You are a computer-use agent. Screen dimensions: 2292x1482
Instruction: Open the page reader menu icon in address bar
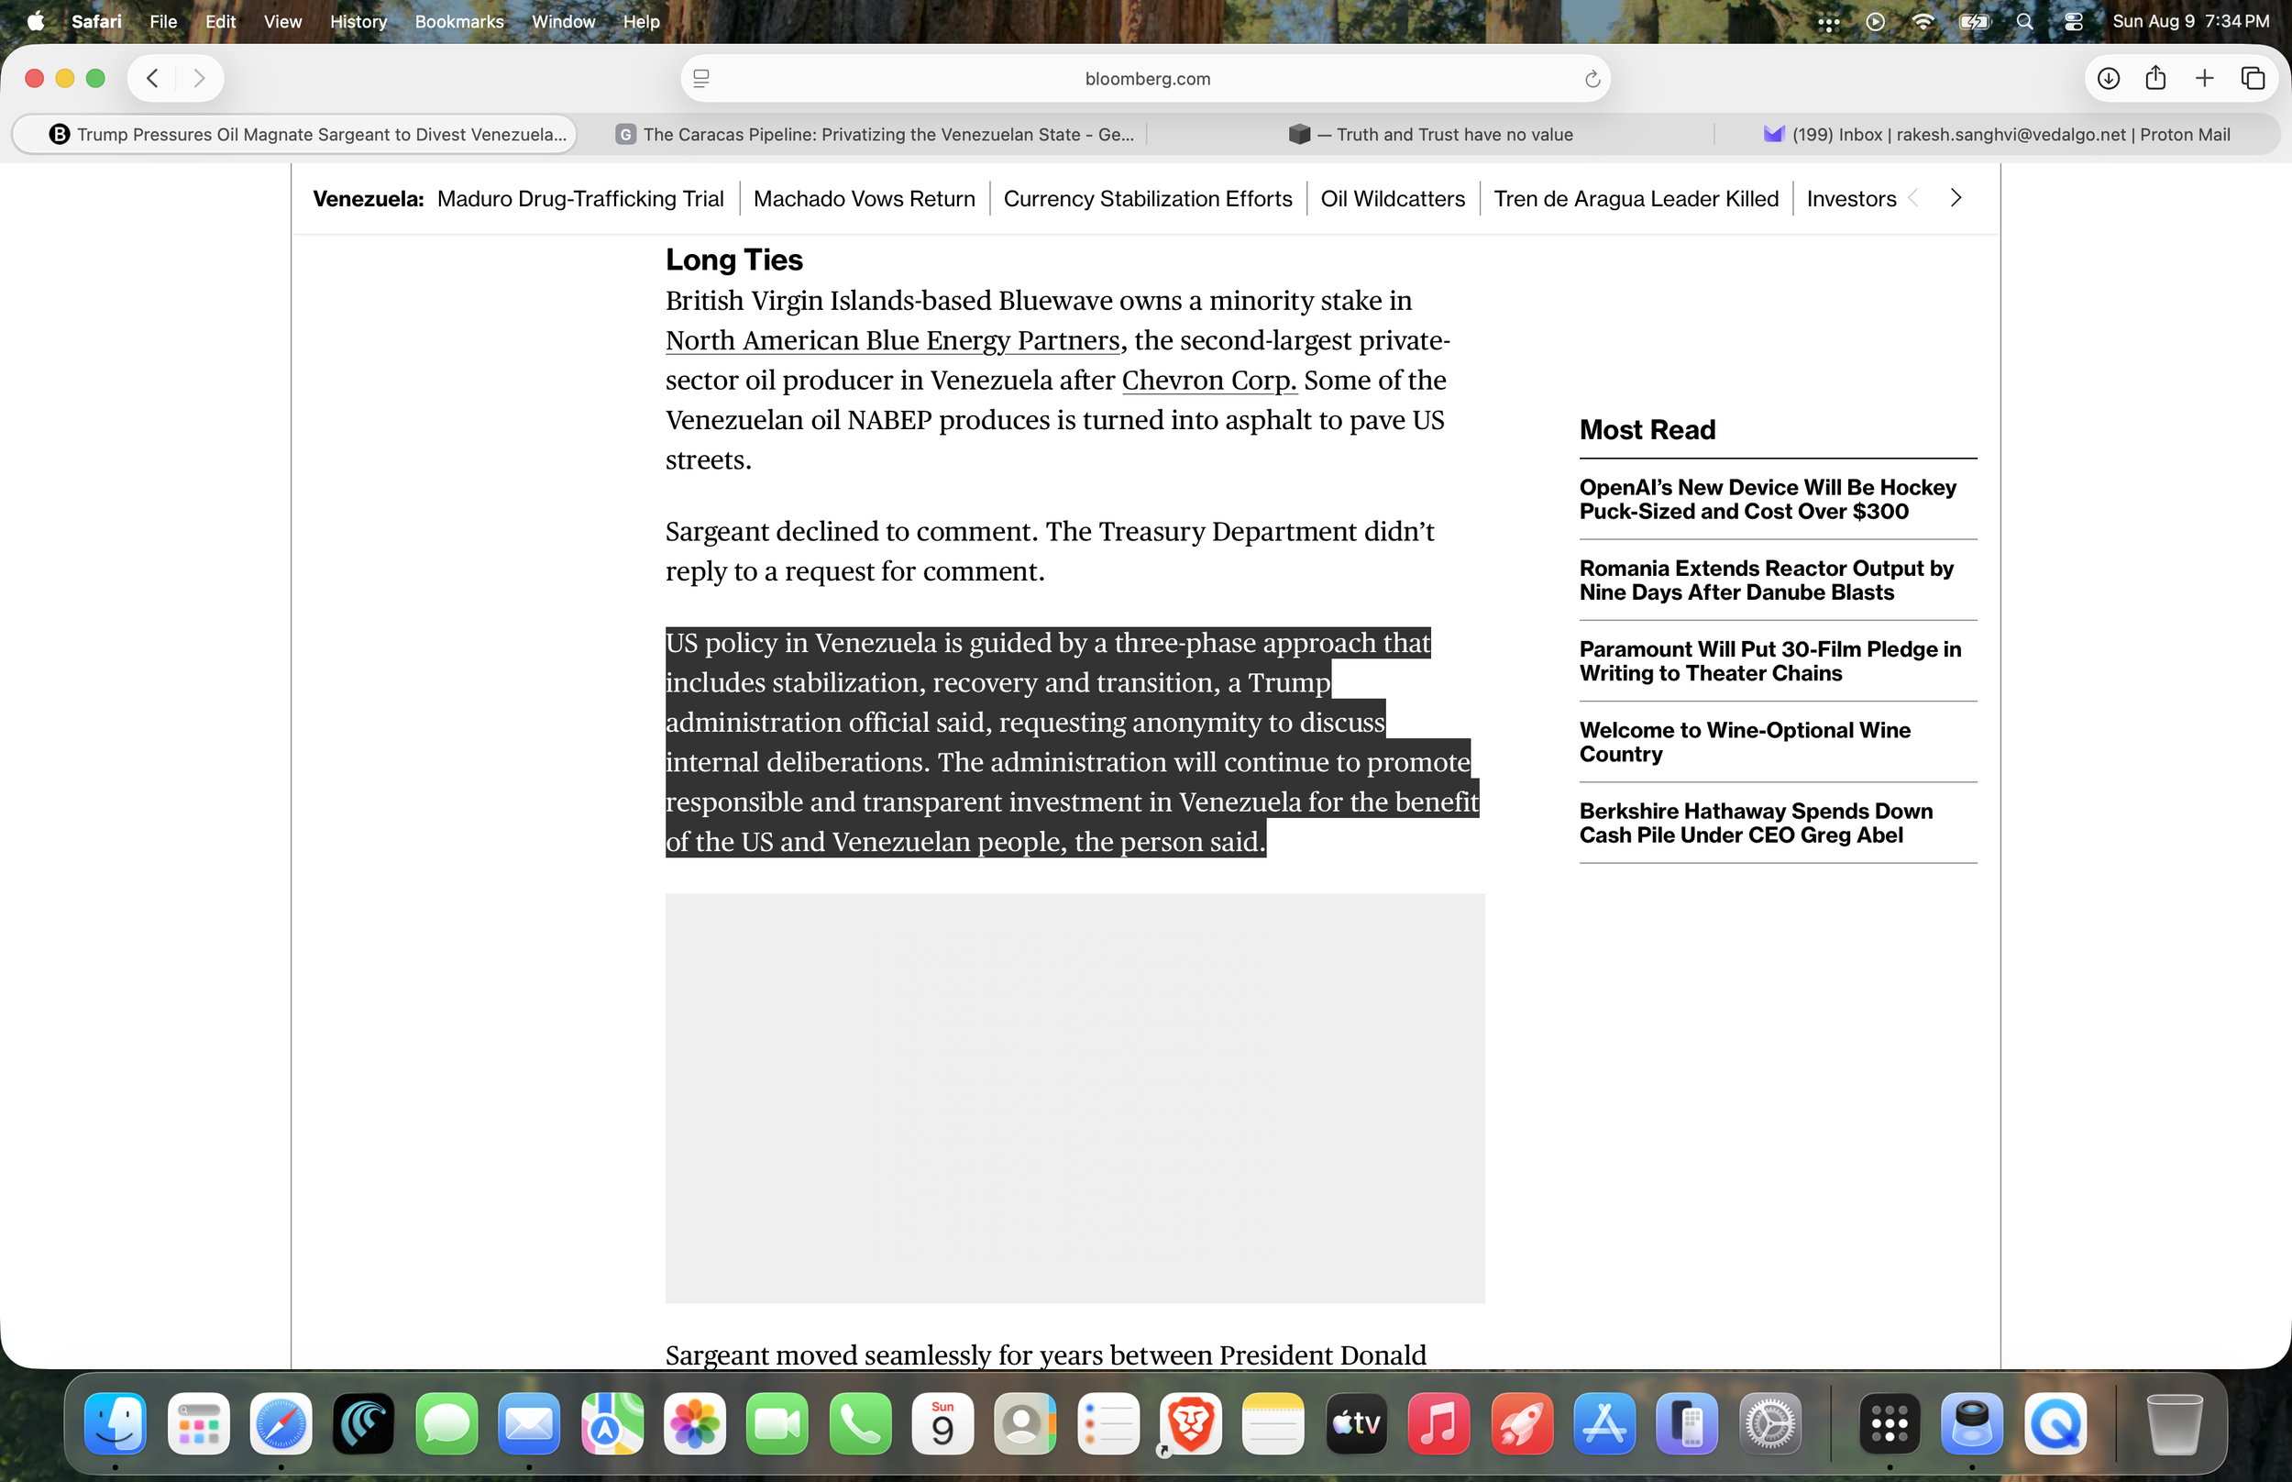(x=701, y=79)
